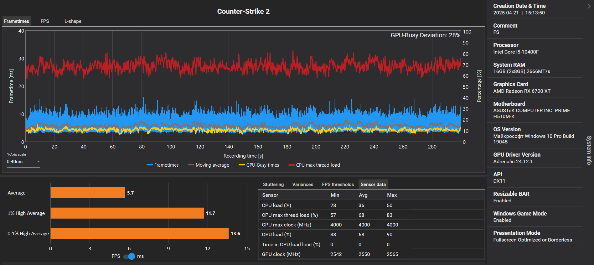Click graphics card 'AMD Radeon RX 6700 XT'
594x265 pixels.
click(x=522, y=91)
